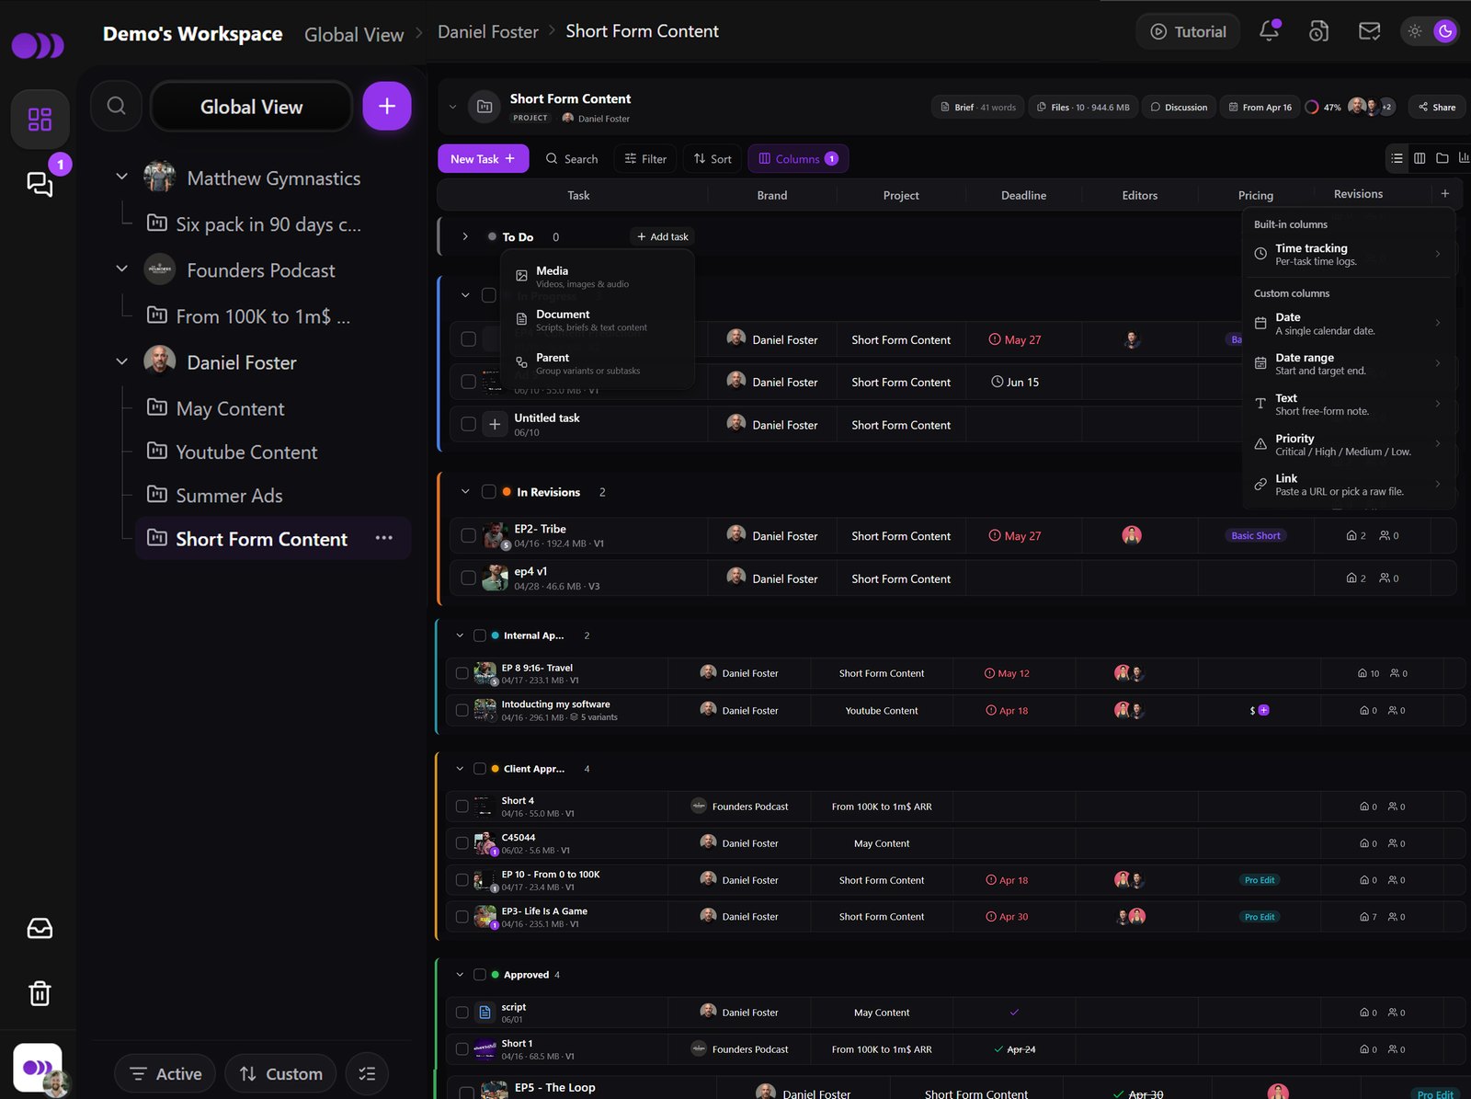Tick the checkbox for ep4 v1 task

[x=468, y=578]
